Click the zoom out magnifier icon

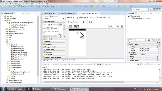[x=115, y=27]
